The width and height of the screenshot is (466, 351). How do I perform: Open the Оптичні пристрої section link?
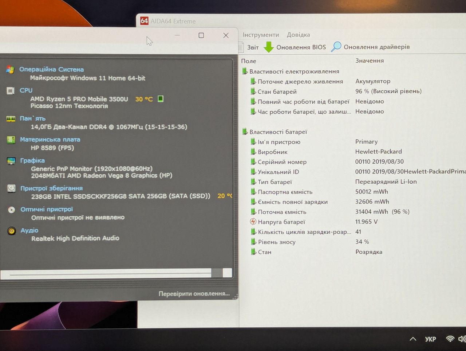pos(47,209)
